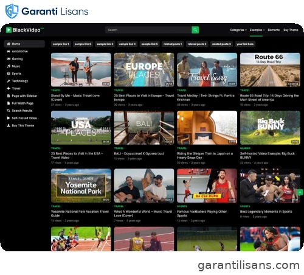Focus the Search input field
The height and width of the screenshot is (275, 304).
[148, 30]
